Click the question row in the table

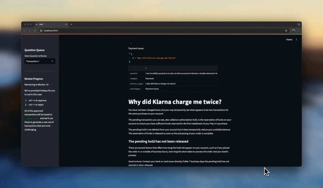(x=181, y=73)
